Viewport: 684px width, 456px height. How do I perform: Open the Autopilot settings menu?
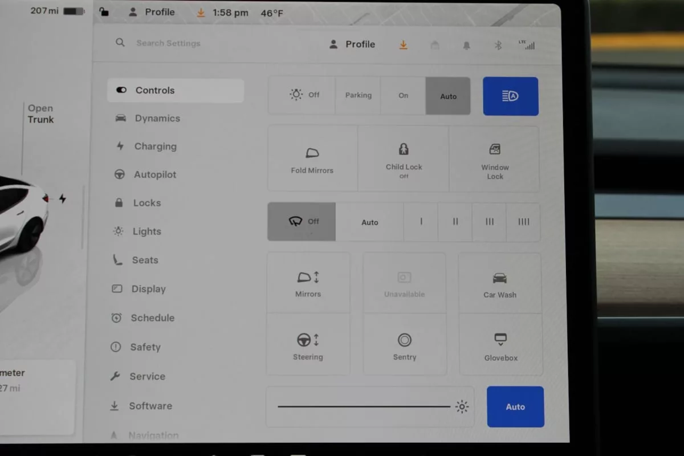pyautogui.click(x=154, y=174)
